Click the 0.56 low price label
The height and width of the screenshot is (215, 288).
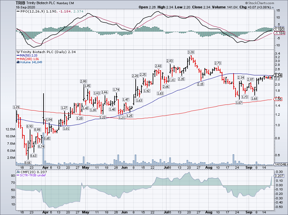click(x=28, y=163)
